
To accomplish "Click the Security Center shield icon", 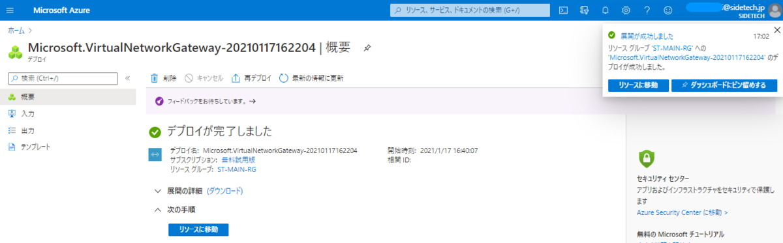I will pyautogui.click(x=646, y=159).
